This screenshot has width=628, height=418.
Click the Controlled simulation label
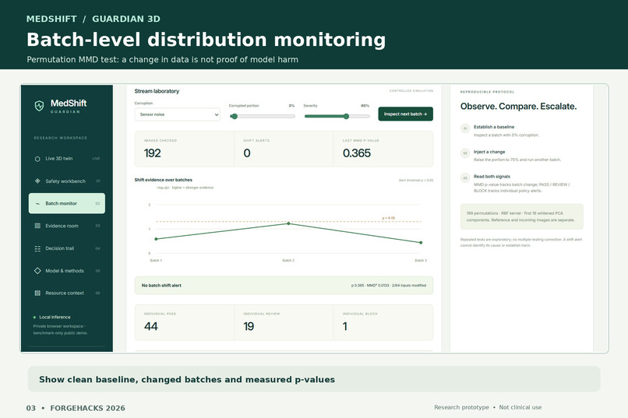coord(411,91)
